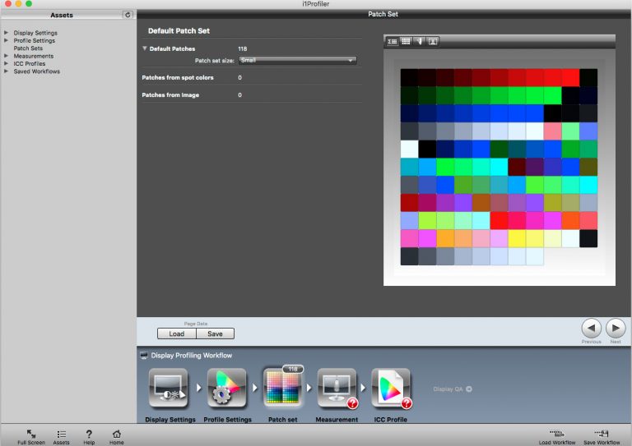Click the Patches from image label
632x446 pixels.
point(170,95)
